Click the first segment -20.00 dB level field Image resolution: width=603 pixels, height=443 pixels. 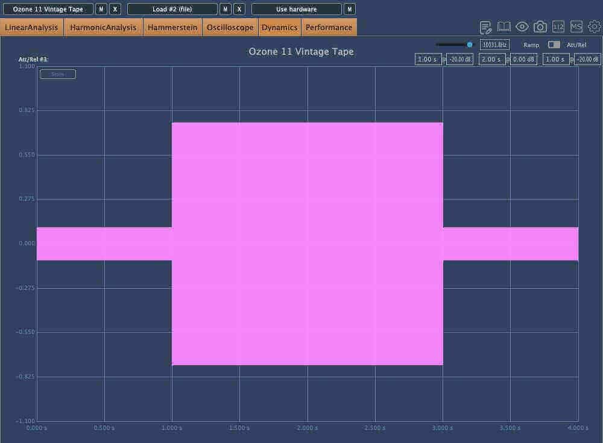click(460, 60)
